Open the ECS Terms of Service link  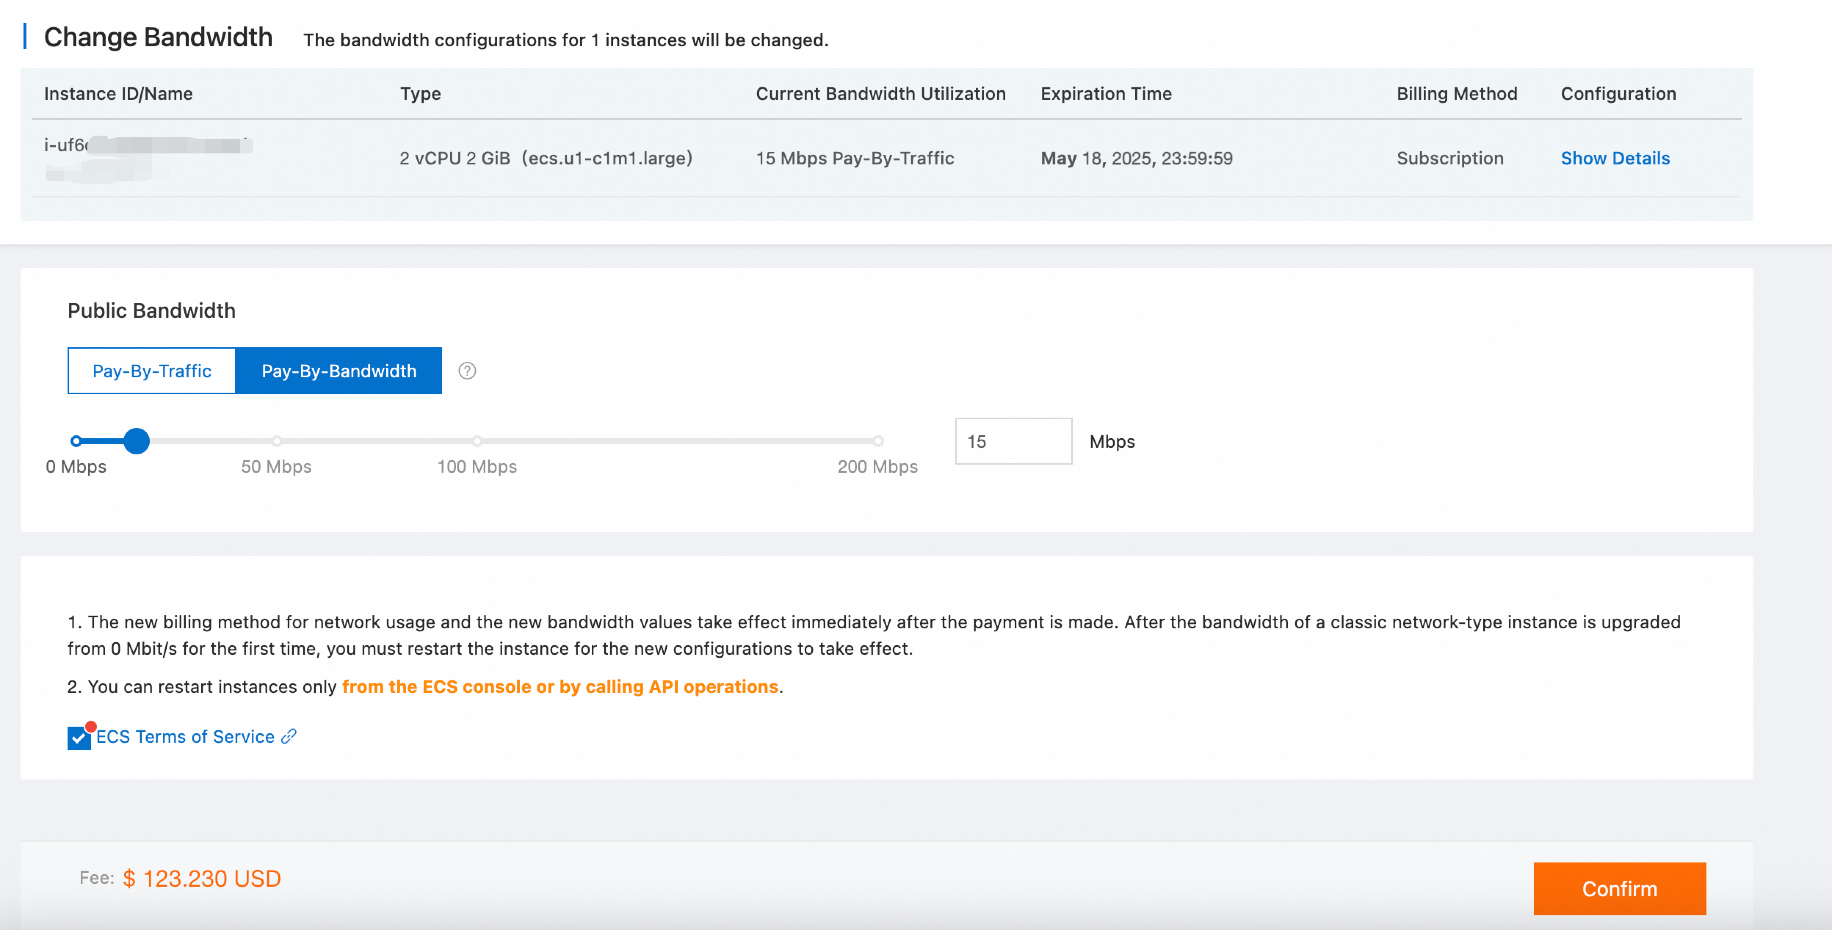tap(185, 737)
